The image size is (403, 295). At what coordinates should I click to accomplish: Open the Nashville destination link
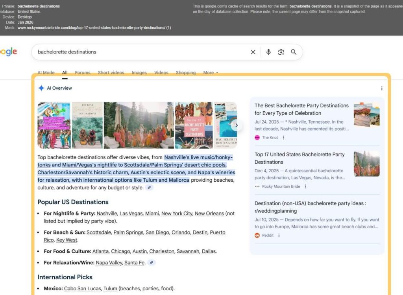click(x=107, y=213)
